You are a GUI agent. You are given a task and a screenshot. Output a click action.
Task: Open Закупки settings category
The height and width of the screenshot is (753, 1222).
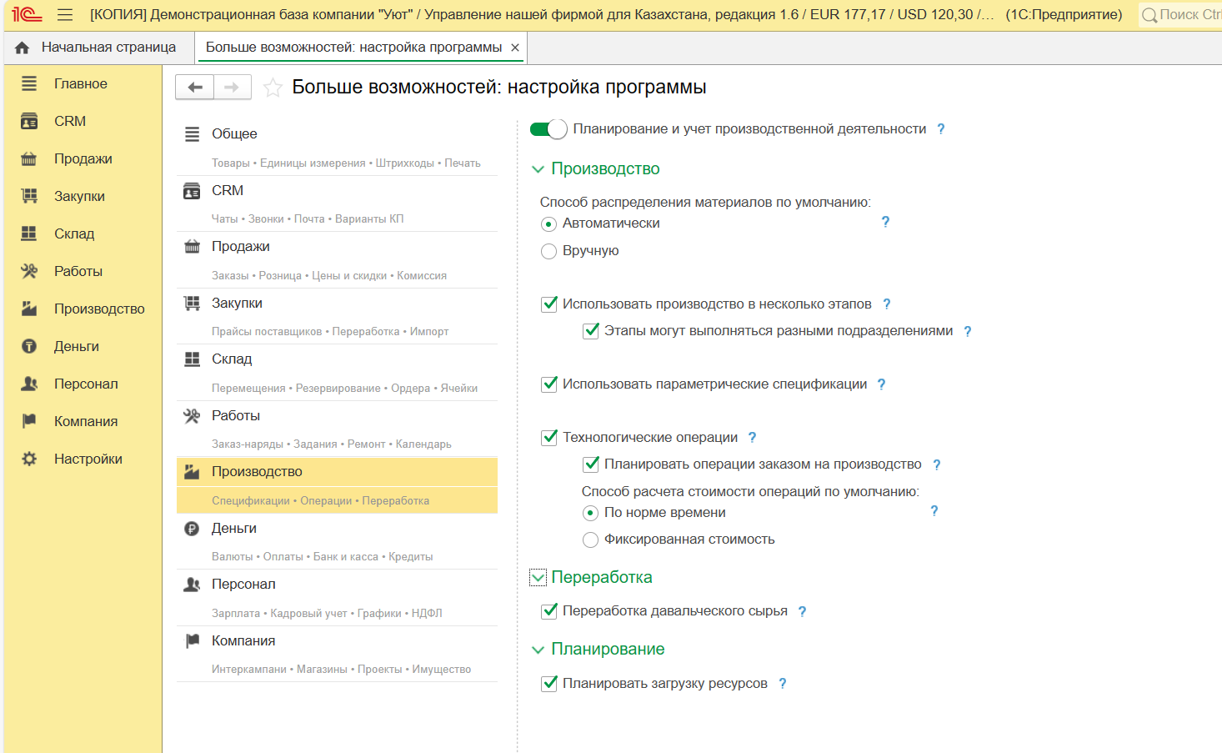tap(237, 303)
